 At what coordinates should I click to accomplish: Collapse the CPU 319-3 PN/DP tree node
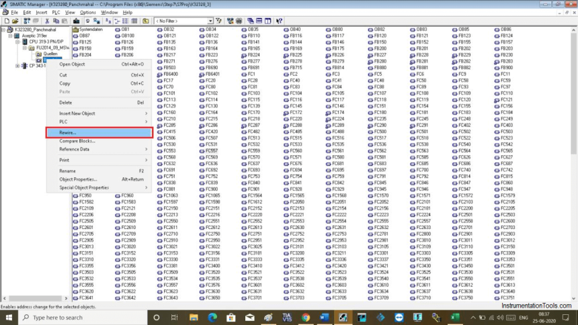17,42
